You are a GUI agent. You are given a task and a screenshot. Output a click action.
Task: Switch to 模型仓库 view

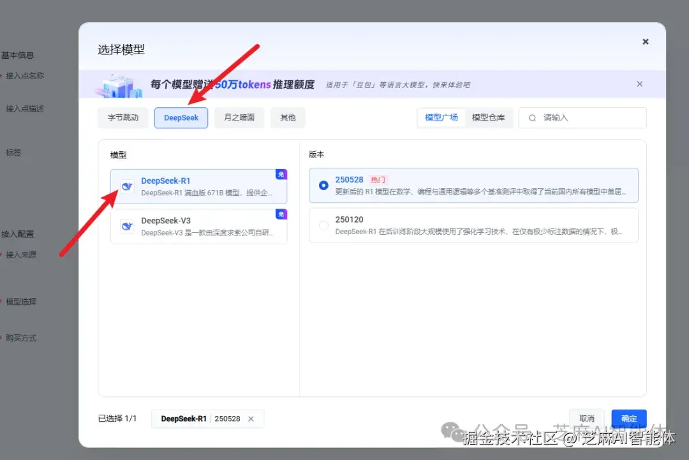click(489, 117)
